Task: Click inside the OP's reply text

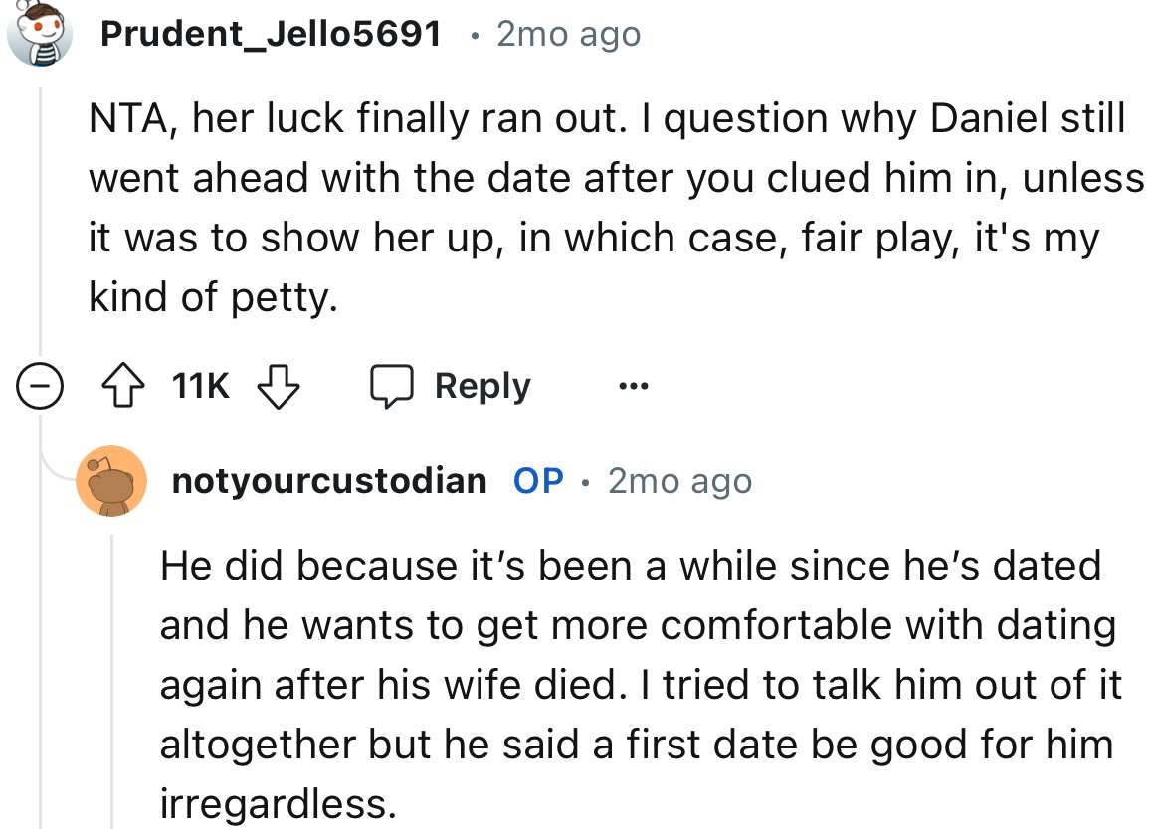Action: click(x=597, y=684)
